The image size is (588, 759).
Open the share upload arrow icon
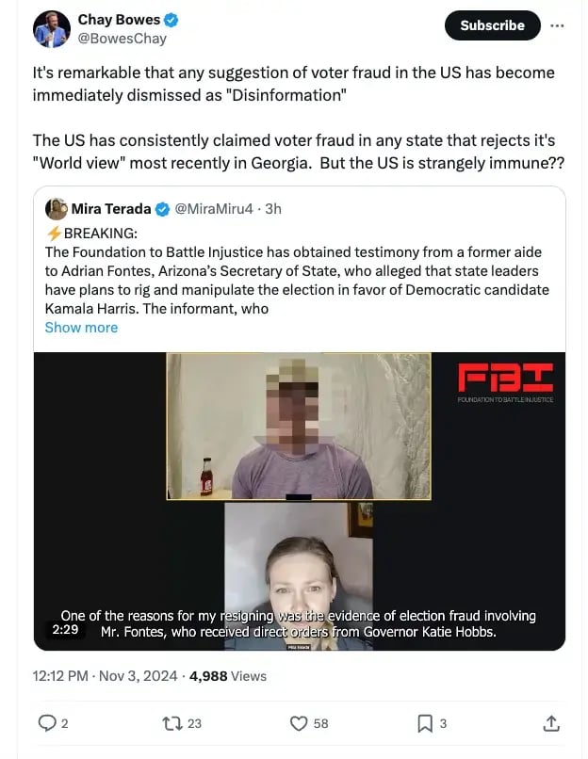pos(551,723)
